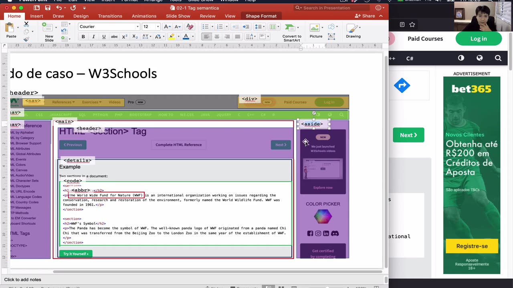This screenshot has height=288, width=513.
Task: Apply subscript formatting
Action: [135, 36]
